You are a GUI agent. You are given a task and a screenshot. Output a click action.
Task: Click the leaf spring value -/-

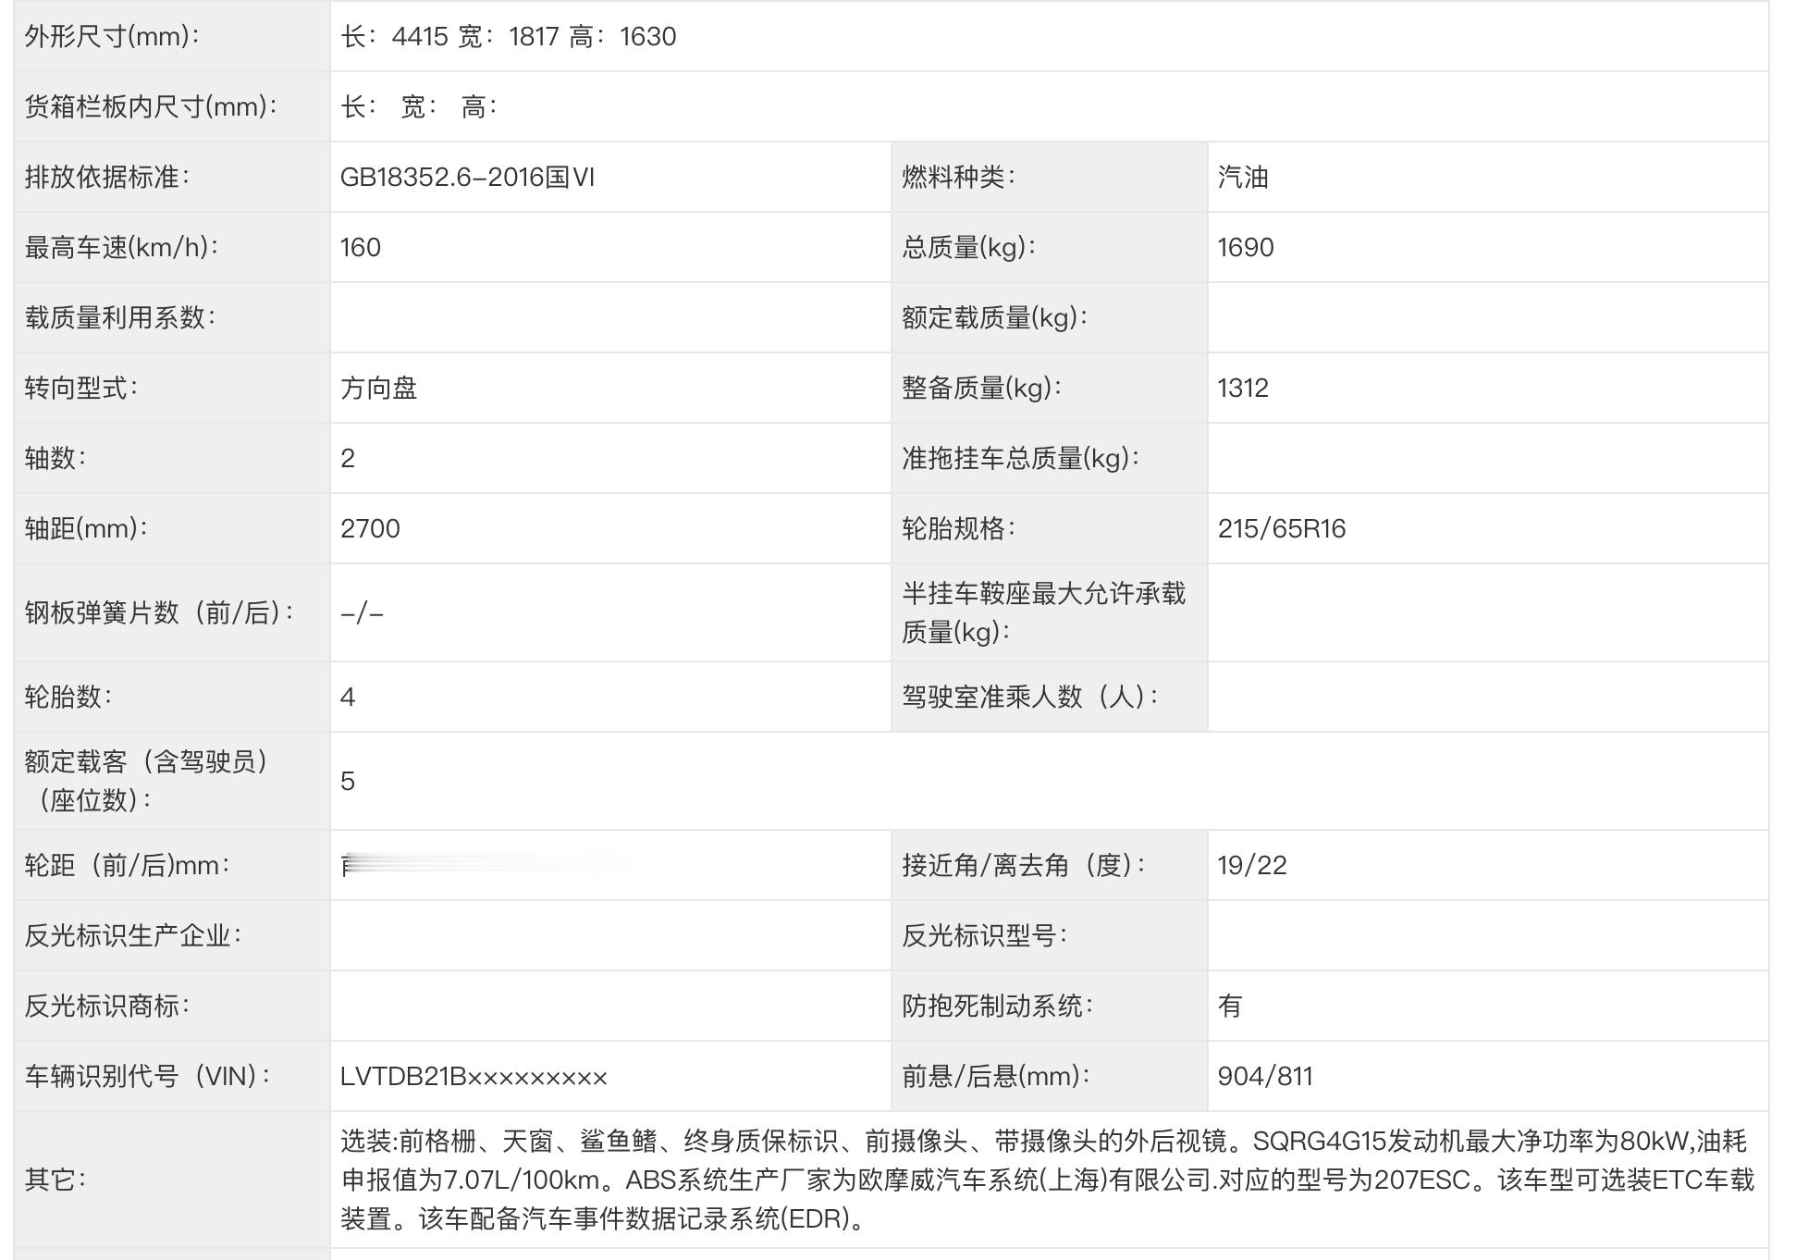pos(362,613)
